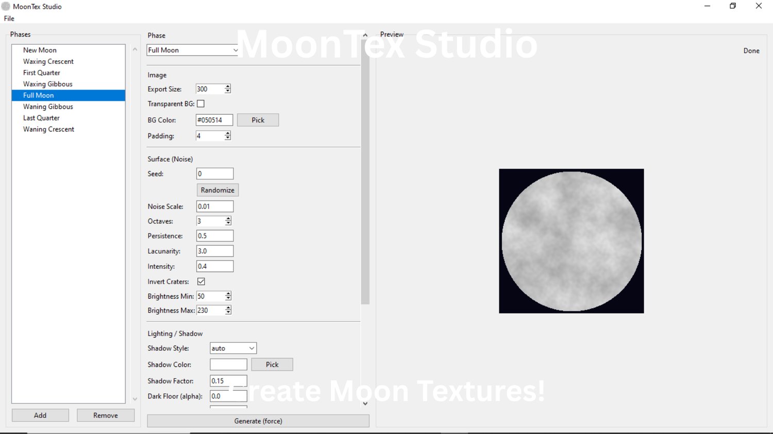Click the Add phase button
Viewport: 773px width, 434px height.
coord(40,415)
